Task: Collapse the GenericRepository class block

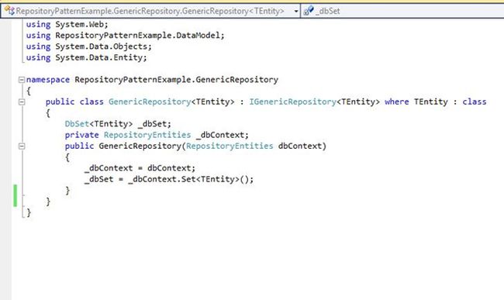Action: click(x=22, y=102)
